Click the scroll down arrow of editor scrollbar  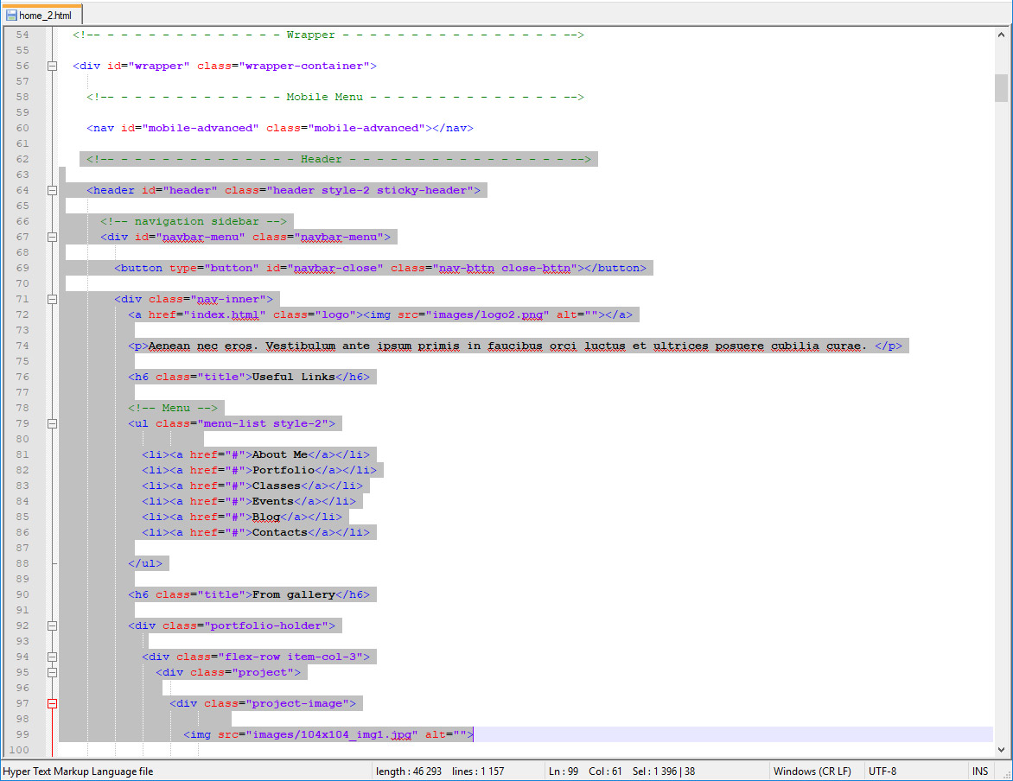(1001, 749)
